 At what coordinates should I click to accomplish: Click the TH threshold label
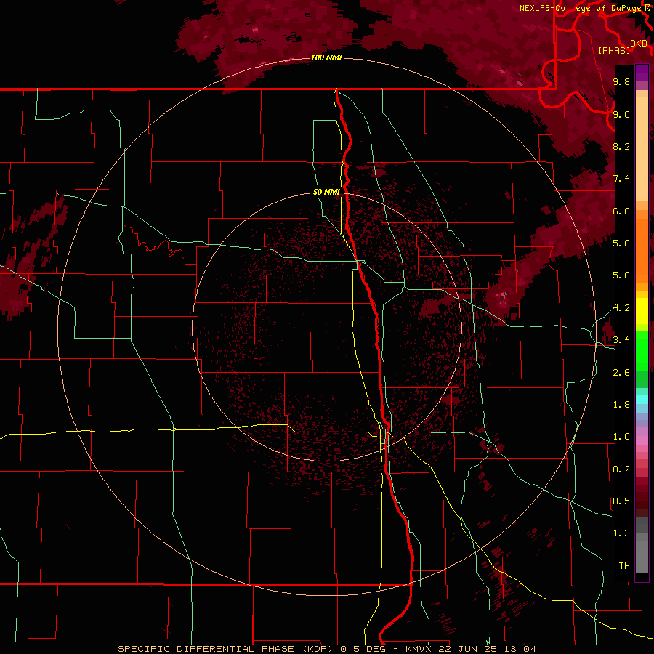point(624,566)
